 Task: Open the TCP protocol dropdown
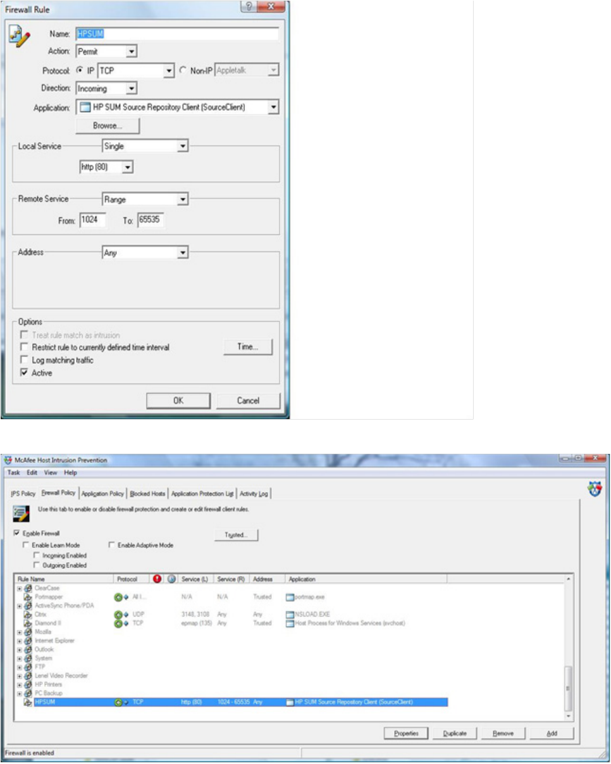pos(136,70)
